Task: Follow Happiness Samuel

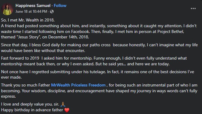Action: pyautogui.click(x=60, y=5)
